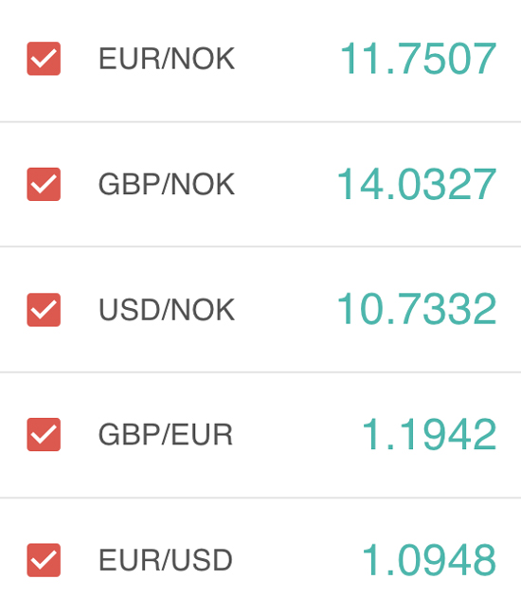Click empty space in the EUR/USD row
This screenshot has height=616, width=521.
pyautogui.click(x=296, y=560)
